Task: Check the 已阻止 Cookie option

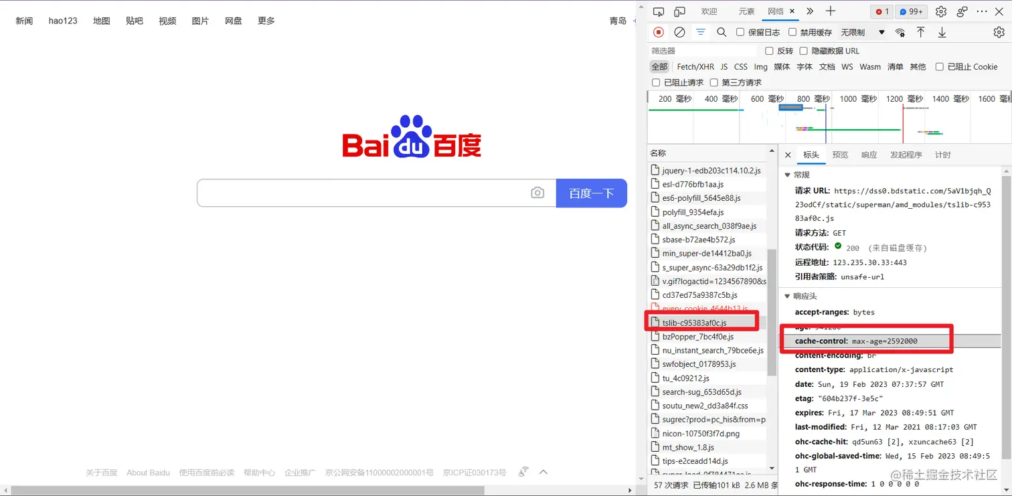Action: point(940,67)
